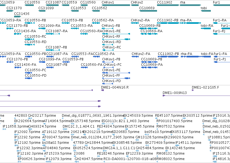Select the CHKov2 gene label

point(137,2)
